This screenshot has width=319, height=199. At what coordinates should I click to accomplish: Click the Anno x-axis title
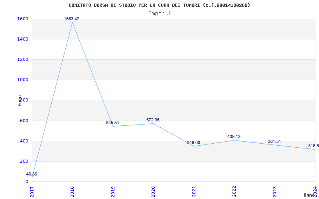(309, 195)
